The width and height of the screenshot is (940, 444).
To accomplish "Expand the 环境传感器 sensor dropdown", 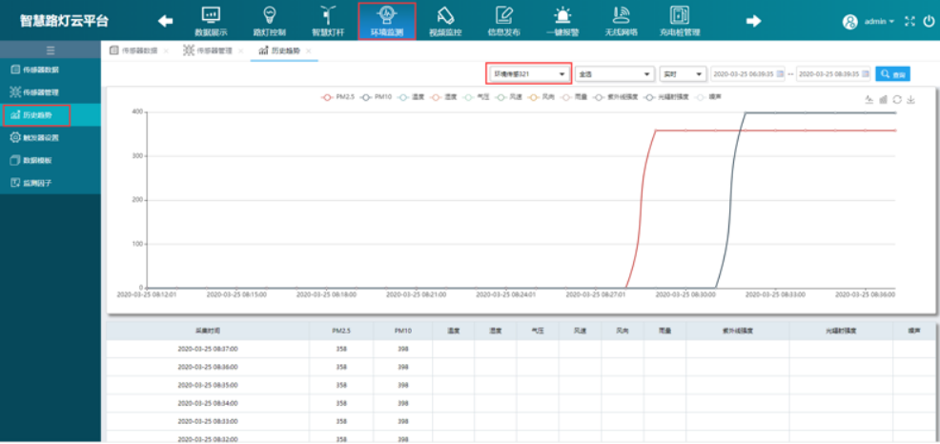I will (x=528, y=73).
